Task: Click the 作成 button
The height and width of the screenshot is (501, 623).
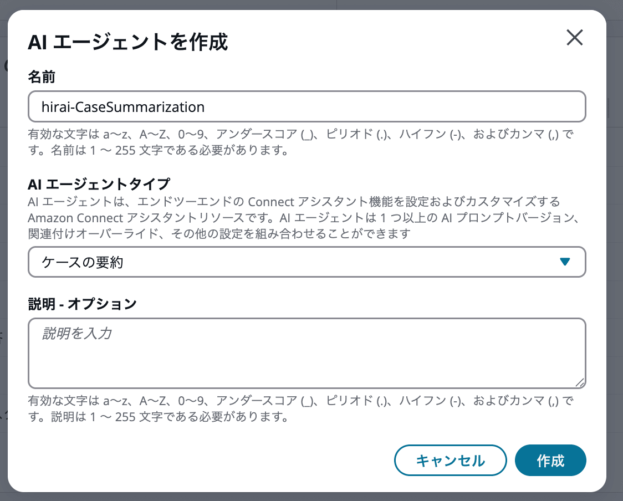Action: pos(550,460)
